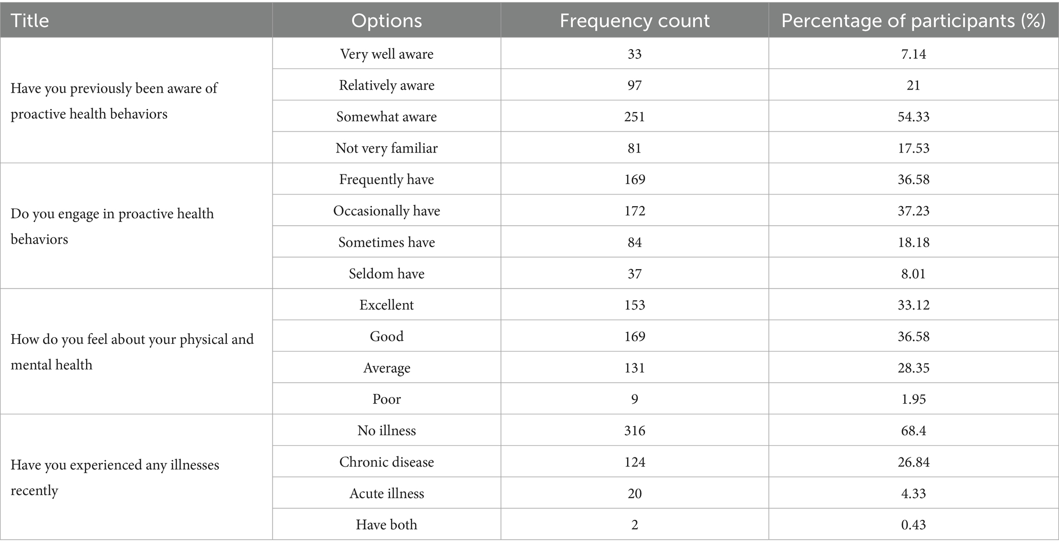This screenshot has width=1059, height=549.
Task: Click 'Do you engage in proactive health behaviors'
Action: coord(112,226)
